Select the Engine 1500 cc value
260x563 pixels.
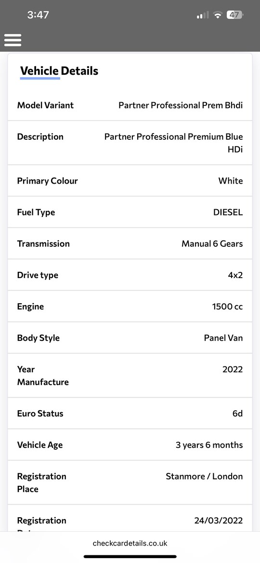click(x=228, y=307)
